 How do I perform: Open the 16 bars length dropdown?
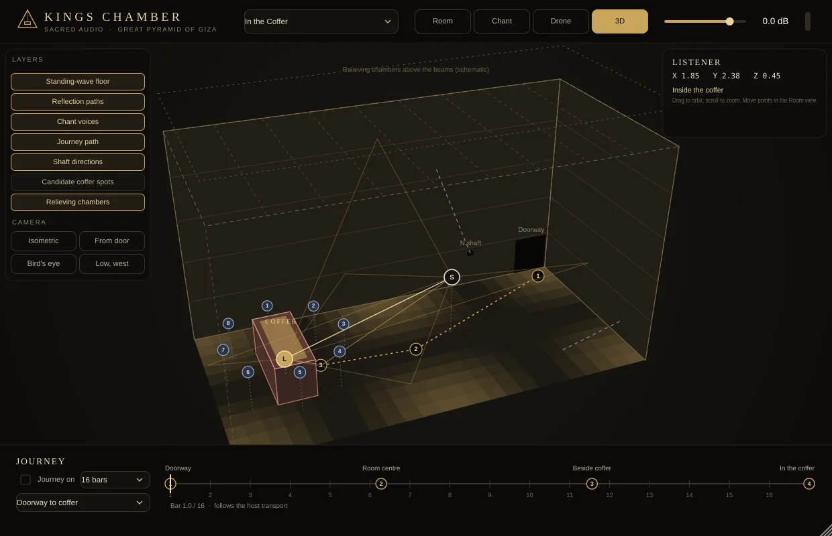(115, 480)
